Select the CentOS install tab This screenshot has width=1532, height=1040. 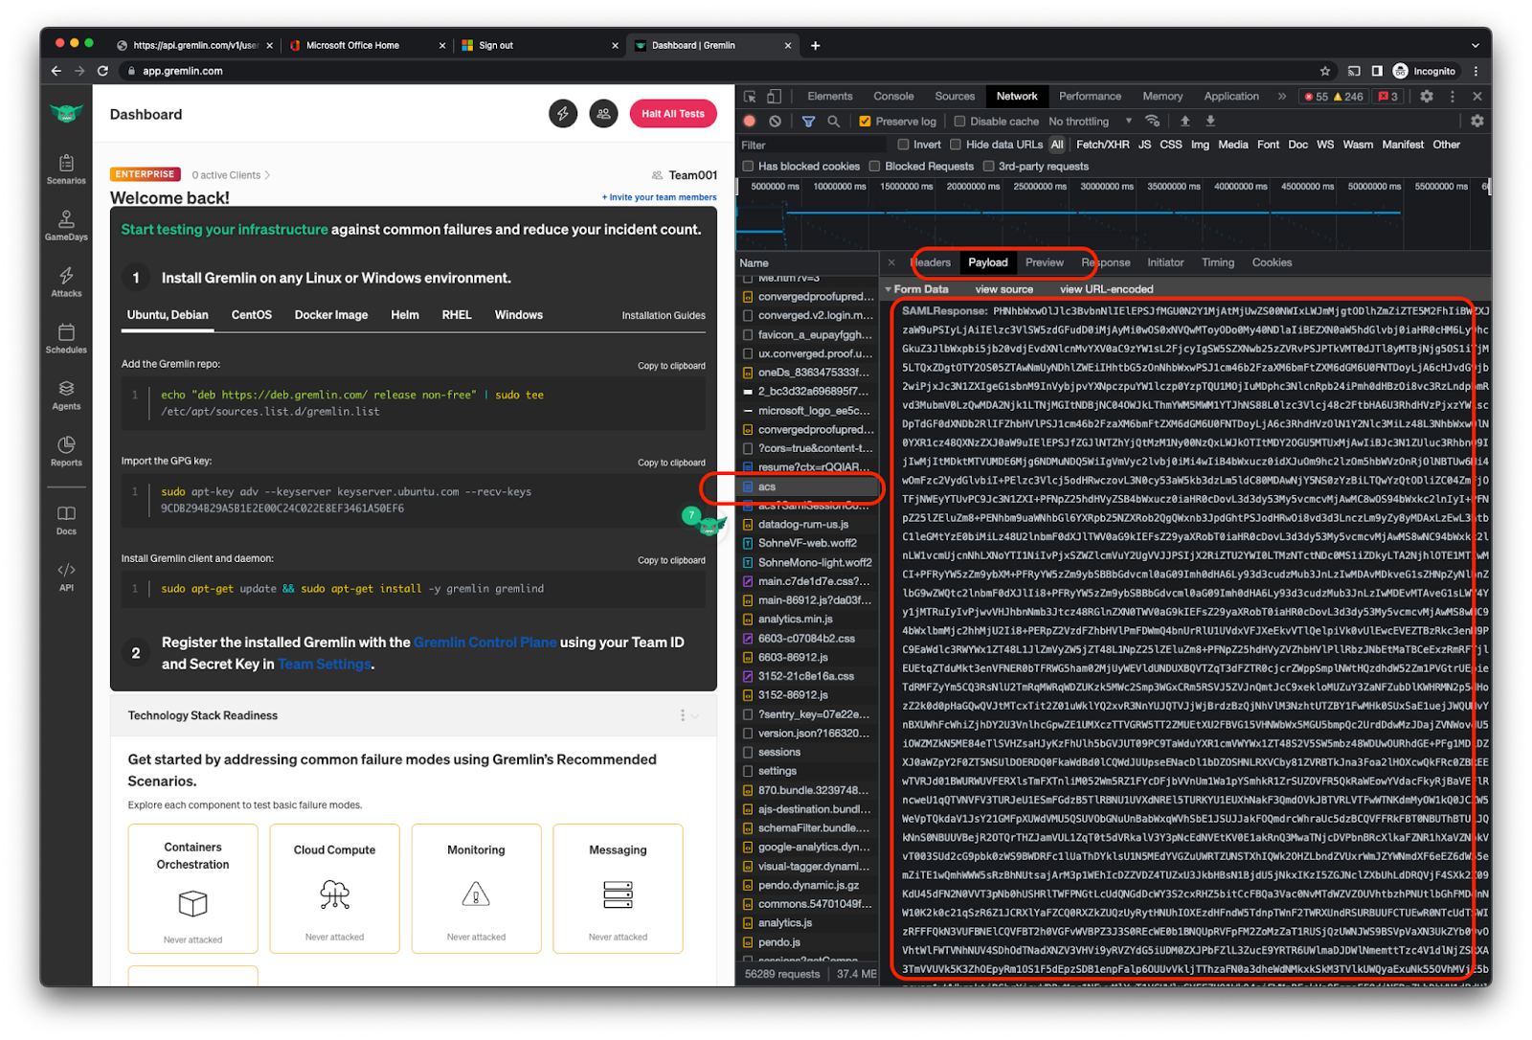(x=252, y=315)
